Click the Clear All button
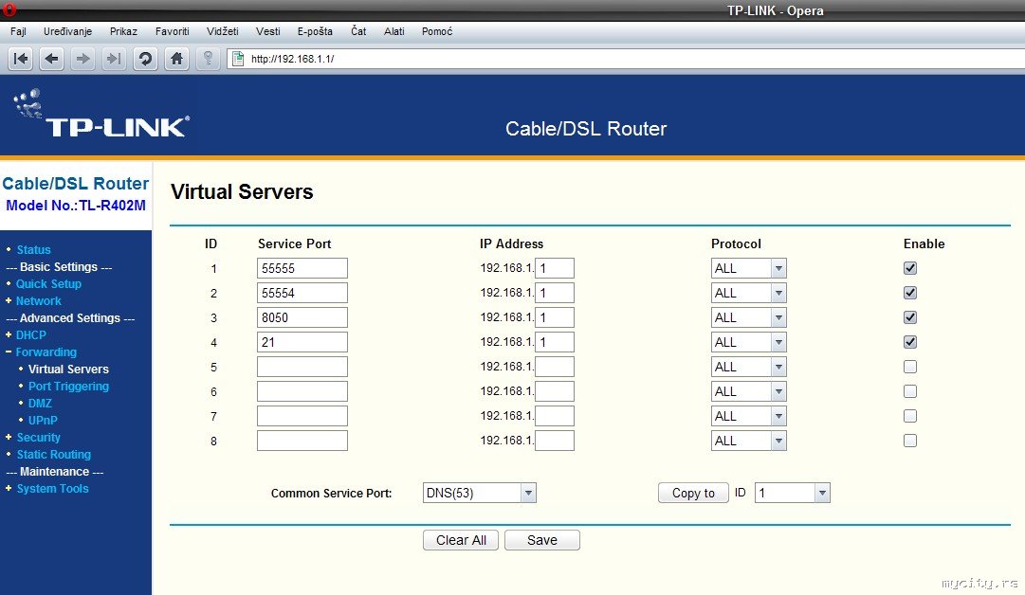Viewport: 1025px width, 595px height. pos(461,540)
